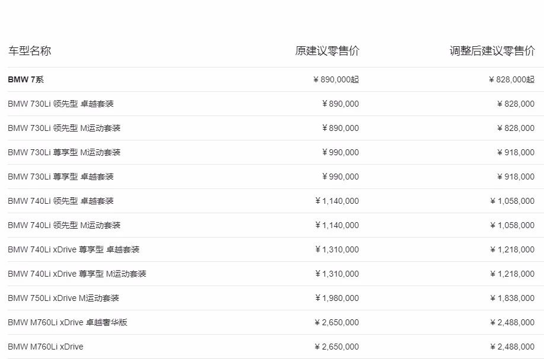Click the 调整后建议零售价 column header
This screenshot has width=544, height=359.
tap(492, 51)
